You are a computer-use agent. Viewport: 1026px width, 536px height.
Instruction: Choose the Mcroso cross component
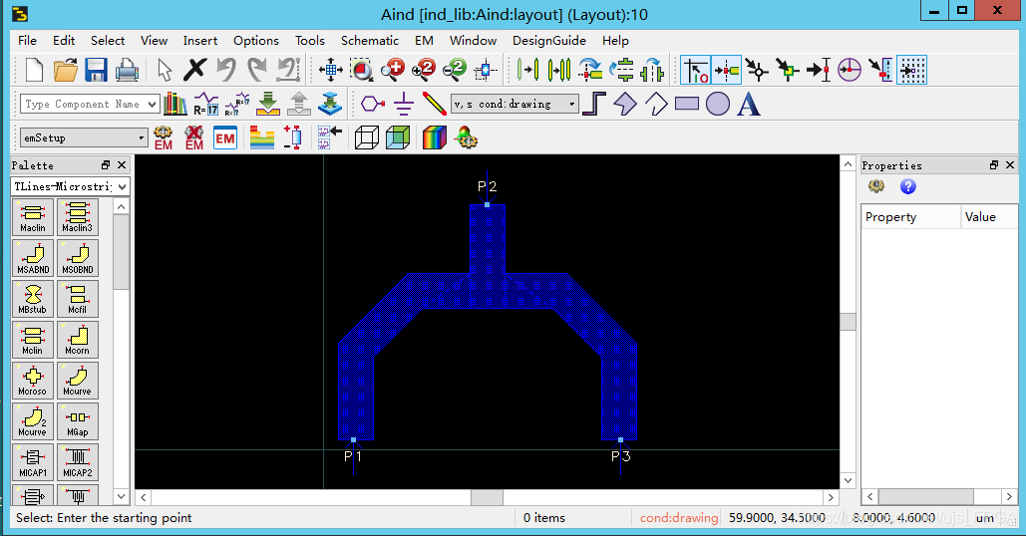pyautogui.click(x=33, y=380)
